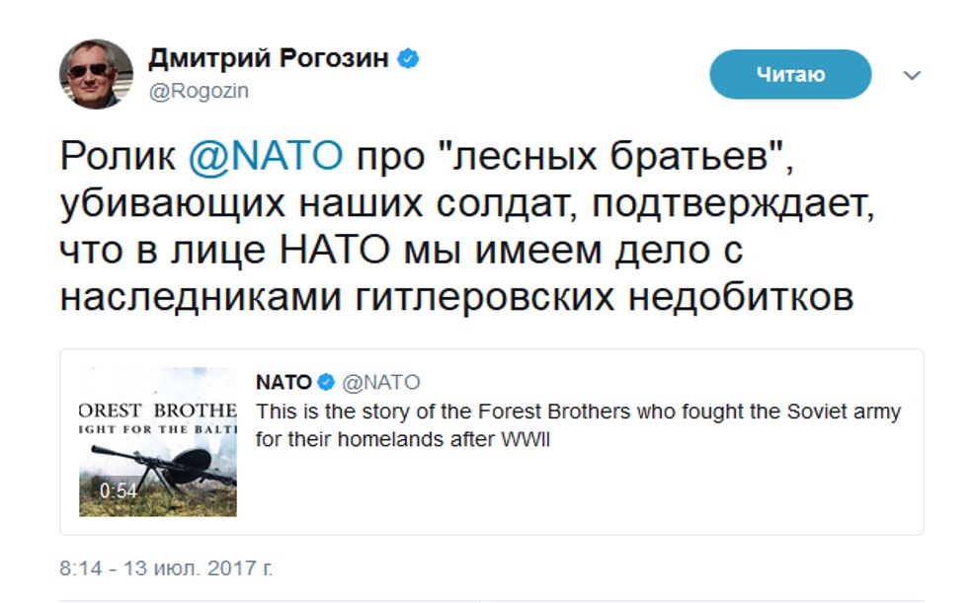Click Dmitry Rogozin's profile avatar photo
Screen dimensions: 975x603
[96, 74]
